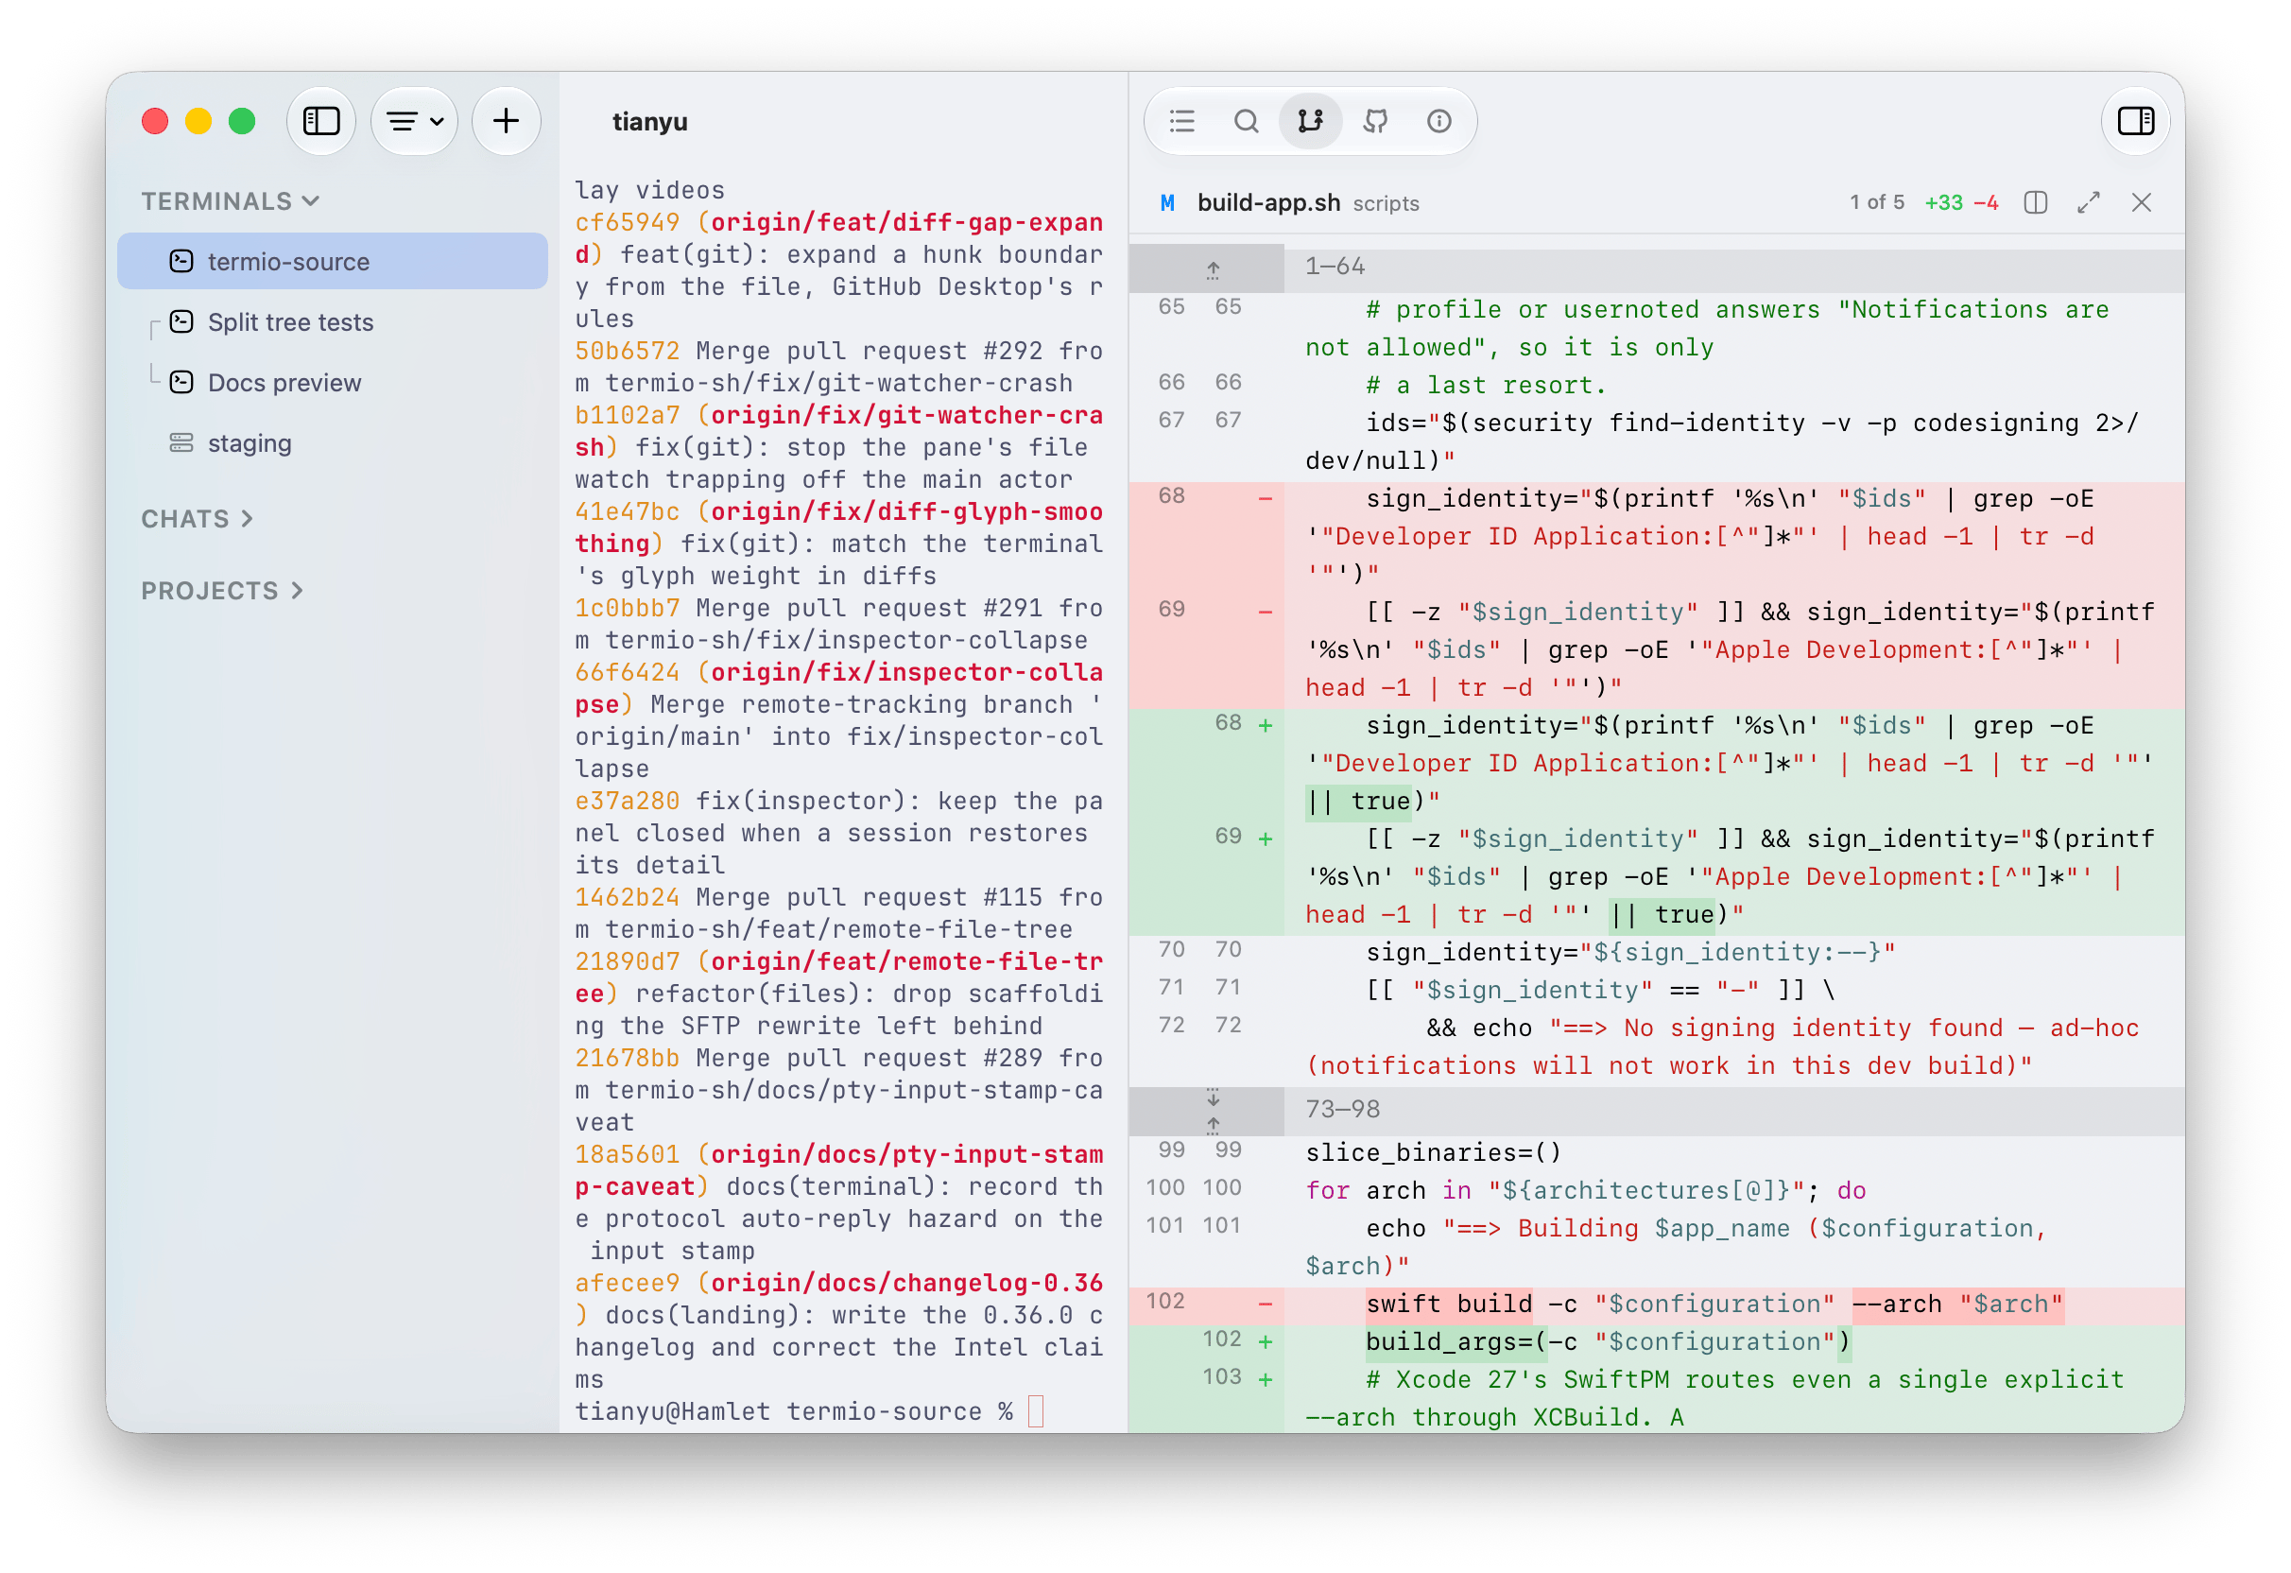The height and width of the screenshot is (1573, 2291).
Task: Expand hidden lines 73–98 upward arrow
Action: coord(1213,1124)
